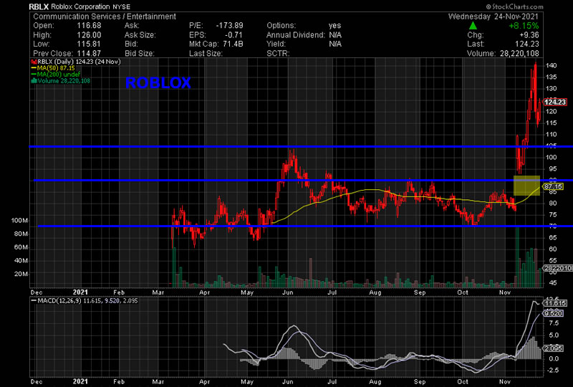
Task: Click the 28220108 volume axis tag
Action: pyautogui.click(x=557, y=268)
